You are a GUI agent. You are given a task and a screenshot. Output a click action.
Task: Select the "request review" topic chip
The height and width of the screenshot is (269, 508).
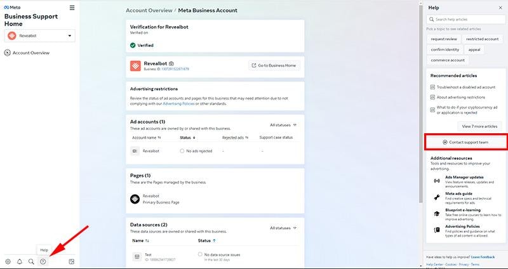click(444, 39)
